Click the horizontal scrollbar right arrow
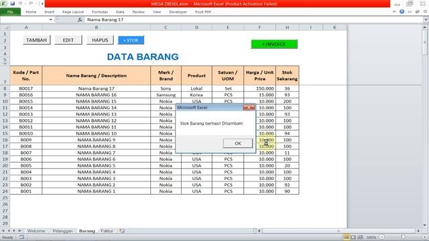Viewport: 429px width, 241px height. (x=418, y=231)
